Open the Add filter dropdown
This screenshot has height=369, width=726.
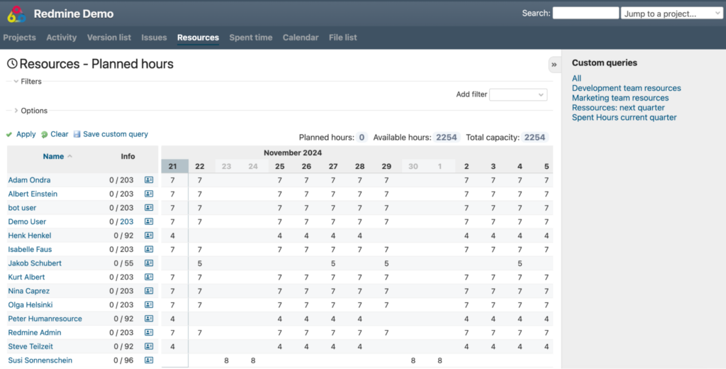click(518, 94)
